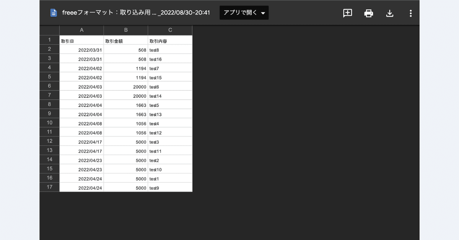Click the printer icon in the toolbar

(x=368, y=13)
